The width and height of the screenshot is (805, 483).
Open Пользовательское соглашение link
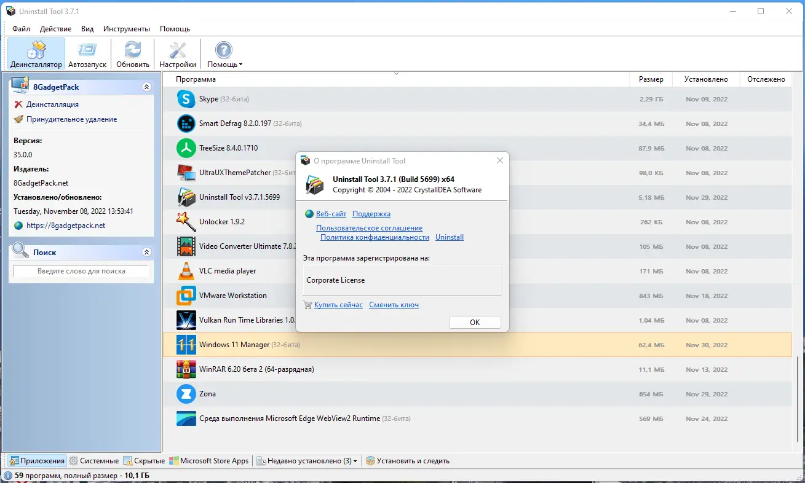(370, 228)
